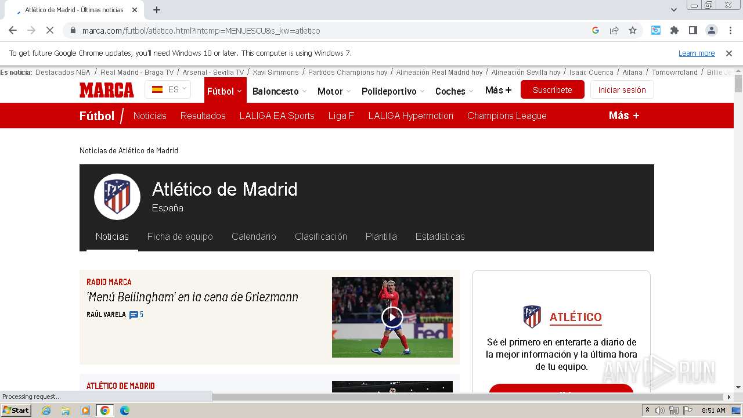Open a new tab with the plus icon
The height and width of the screenshot is (418, 743).
tap(157, 10)
